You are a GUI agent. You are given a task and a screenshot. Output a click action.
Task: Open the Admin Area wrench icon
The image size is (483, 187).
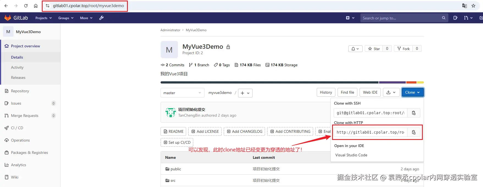click(x=101, y=18)
